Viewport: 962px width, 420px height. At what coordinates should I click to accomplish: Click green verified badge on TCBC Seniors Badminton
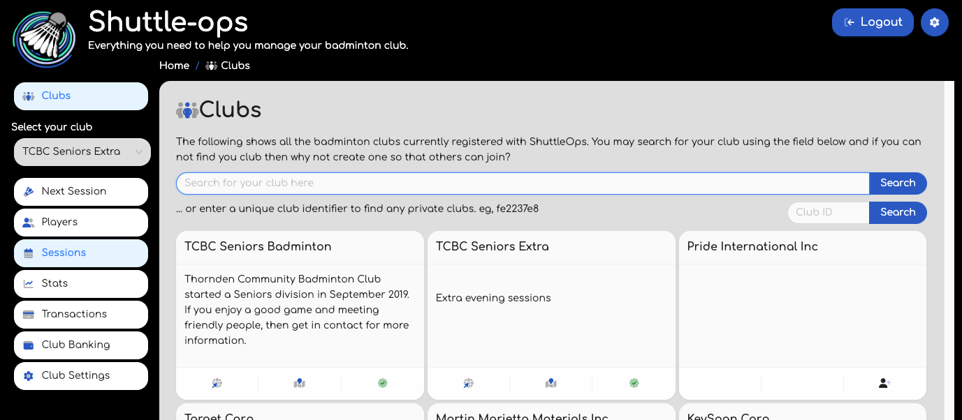[382, 383]
